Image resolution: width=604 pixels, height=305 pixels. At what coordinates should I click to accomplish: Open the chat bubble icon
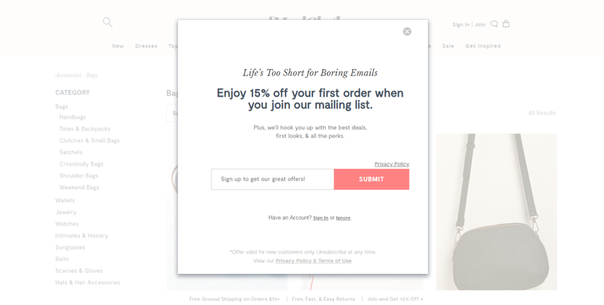click(494, 24)
